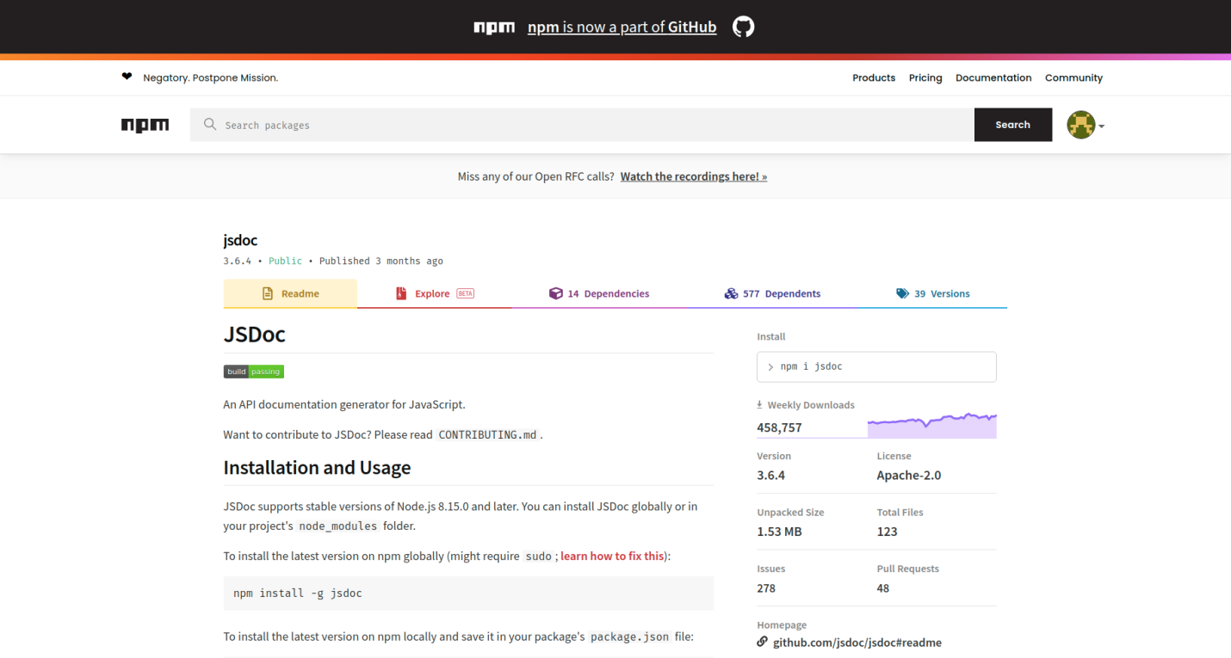Click the weekly downloads count 458,757

pos(779,427)
